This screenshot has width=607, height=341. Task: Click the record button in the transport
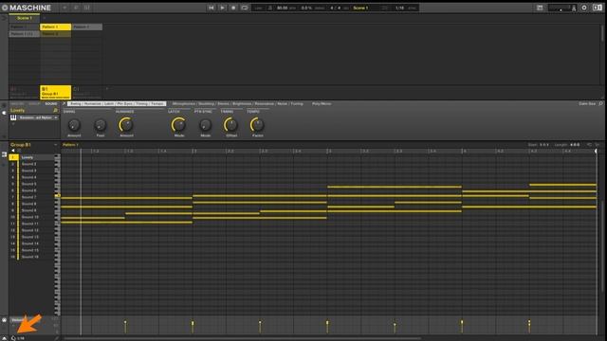coord(233,8)
